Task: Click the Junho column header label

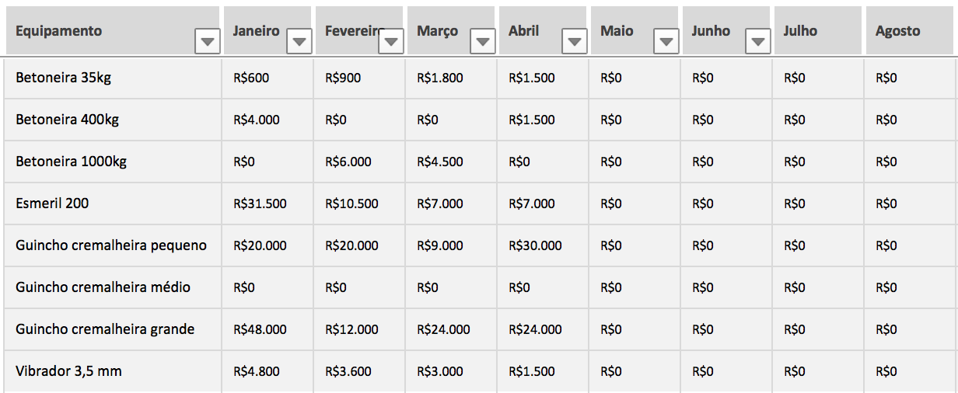Action: click(x=711, y=31)
